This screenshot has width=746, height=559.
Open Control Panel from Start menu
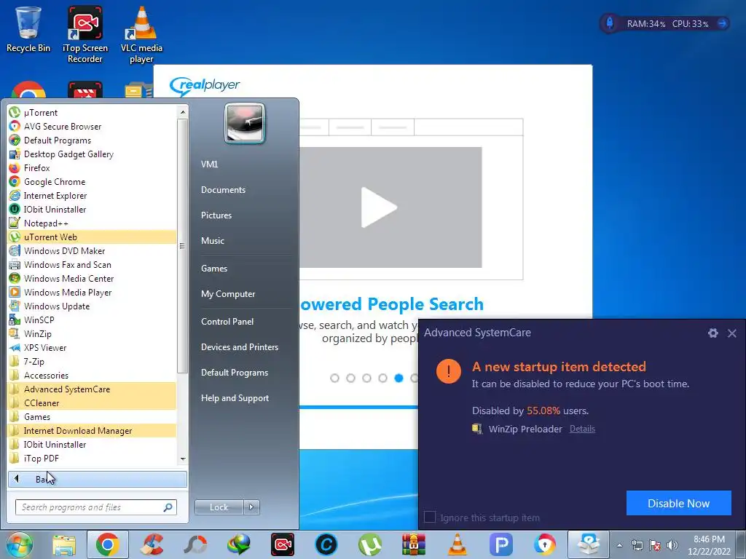pyautogui.click(x=227, y=321)
